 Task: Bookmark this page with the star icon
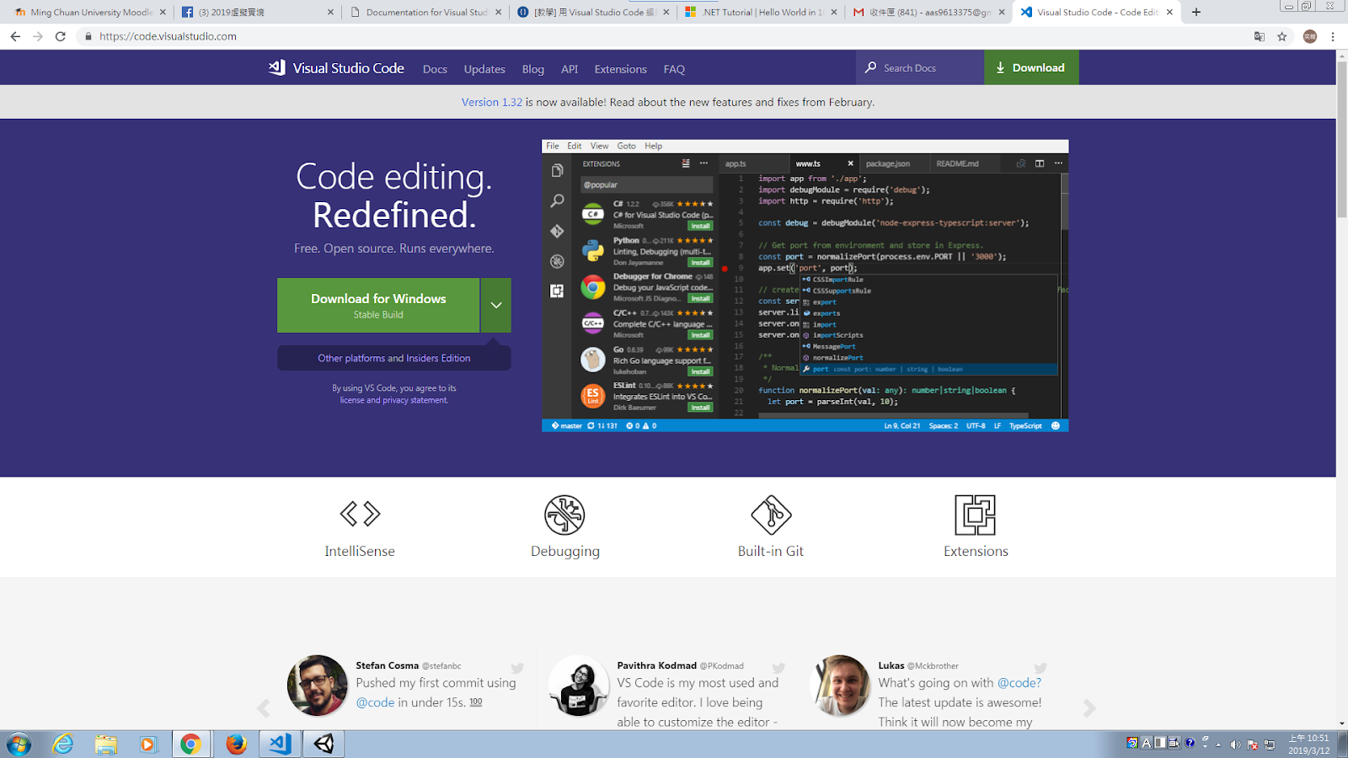(1282, 36)
